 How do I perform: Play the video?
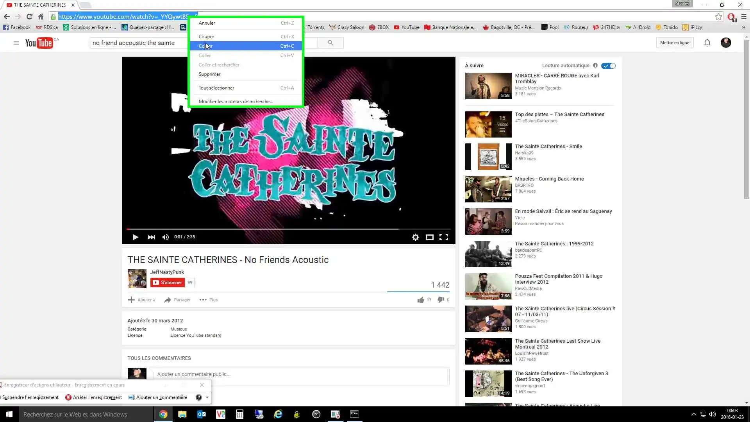(x=135, y=237)
